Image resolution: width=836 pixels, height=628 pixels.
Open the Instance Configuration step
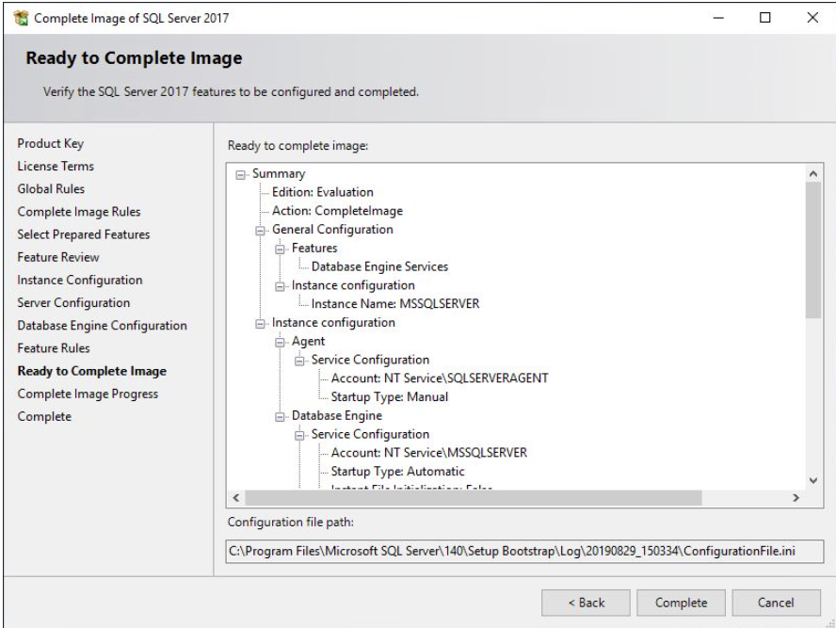(80, 280)
